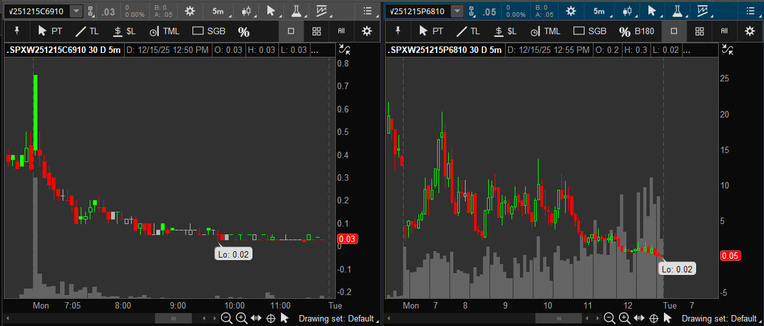Click the zoom out magnifier under right chart
The width and height of the screenshot is (764, 326).
point(608,318)
